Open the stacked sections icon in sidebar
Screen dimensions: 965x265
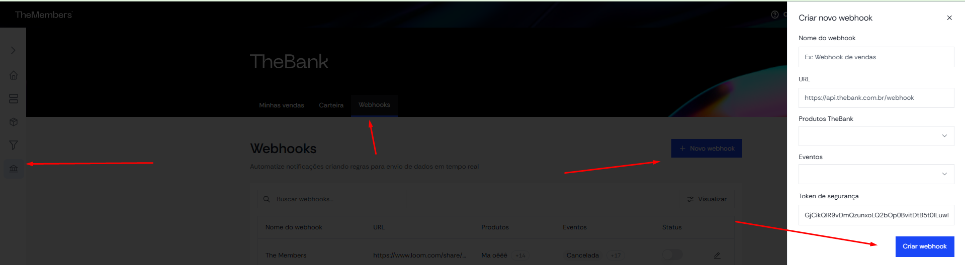tap(14, 98)
